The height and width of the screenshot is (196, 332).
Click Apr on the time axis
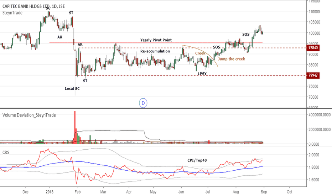(x=129, y=192)
